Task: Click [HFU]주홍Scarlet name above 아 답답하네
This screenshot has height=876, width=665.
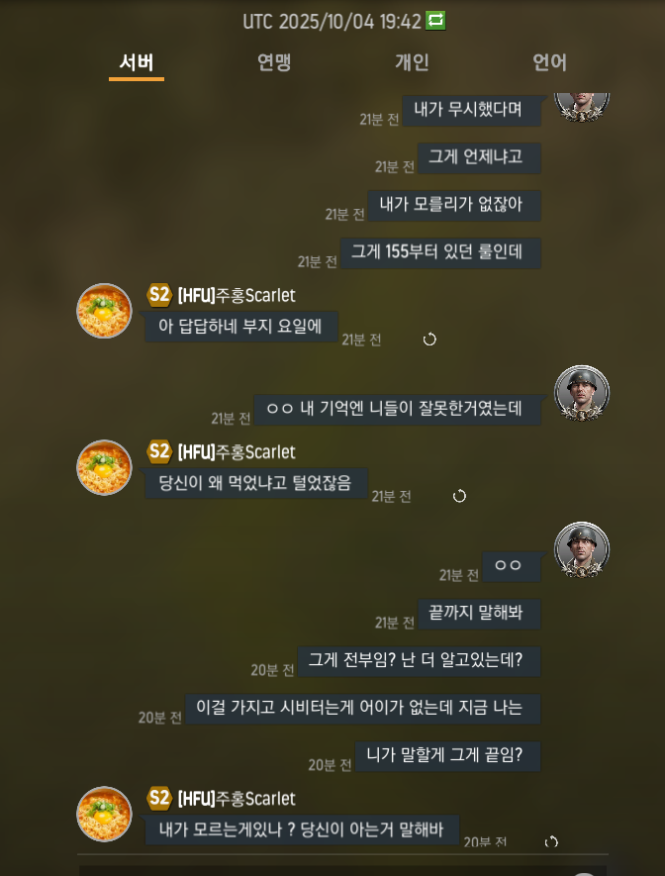Action: click(x=237, y=295)
